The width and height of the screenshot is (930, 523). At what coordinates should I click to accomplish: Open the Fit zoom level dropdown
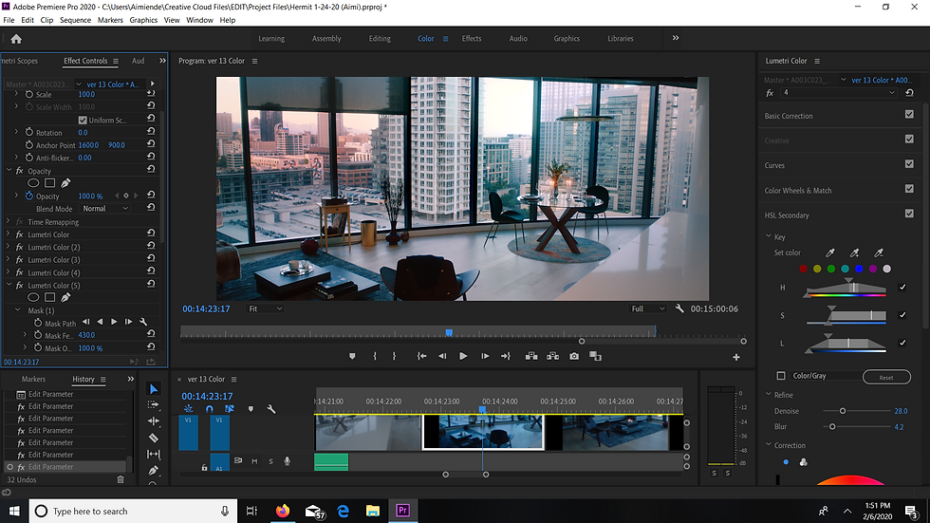pyautogui.click(x=266, y=308)
